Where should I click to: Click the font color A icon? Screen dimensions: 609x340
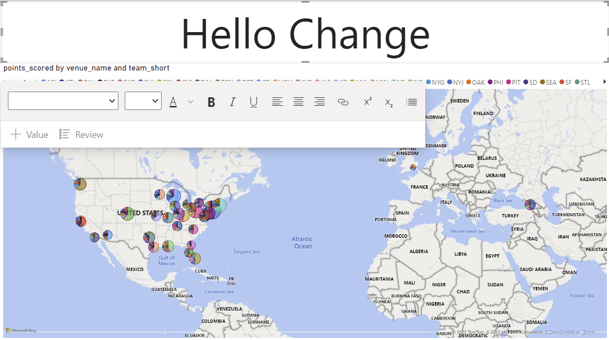click(x=173, y=102)
